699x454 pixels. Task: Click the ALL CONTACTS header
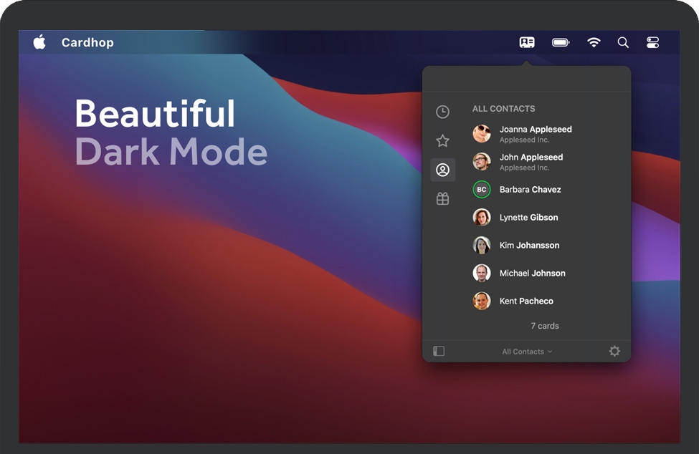(504, 109)
